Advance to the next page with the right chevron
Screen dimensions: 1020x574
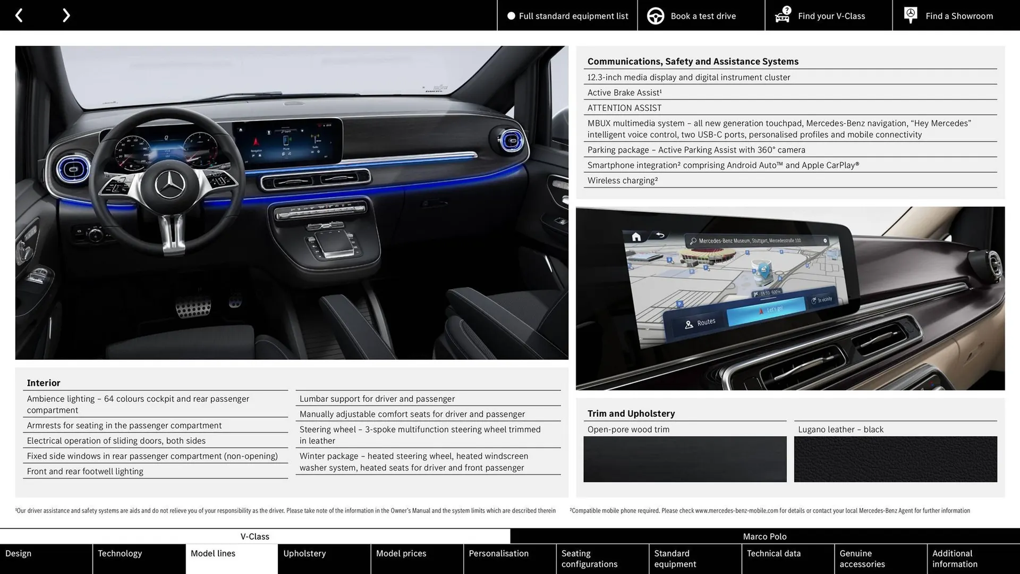click(66, 15)
